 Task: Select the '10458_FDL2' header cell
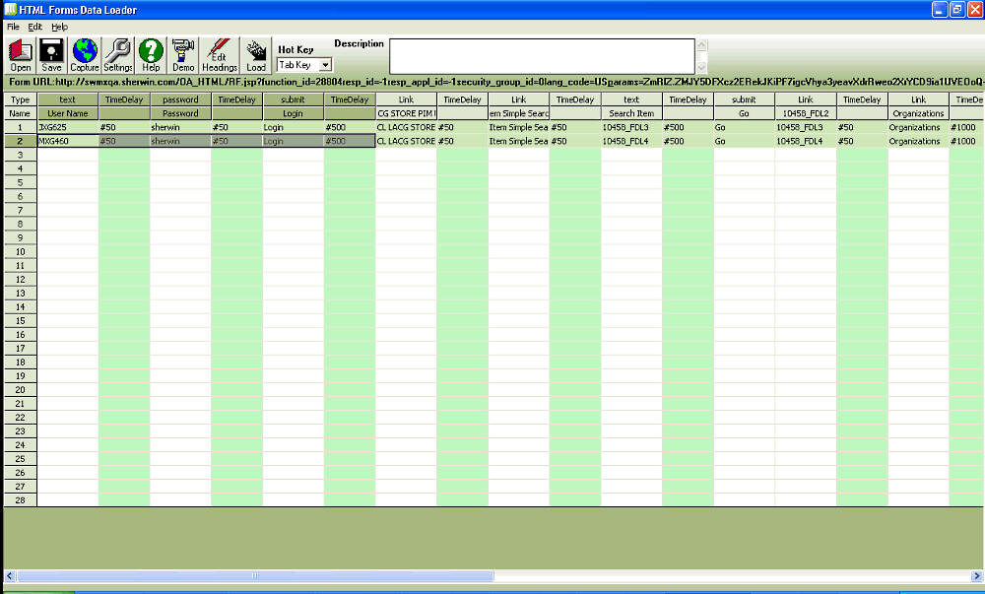click(x=806, y=113)
